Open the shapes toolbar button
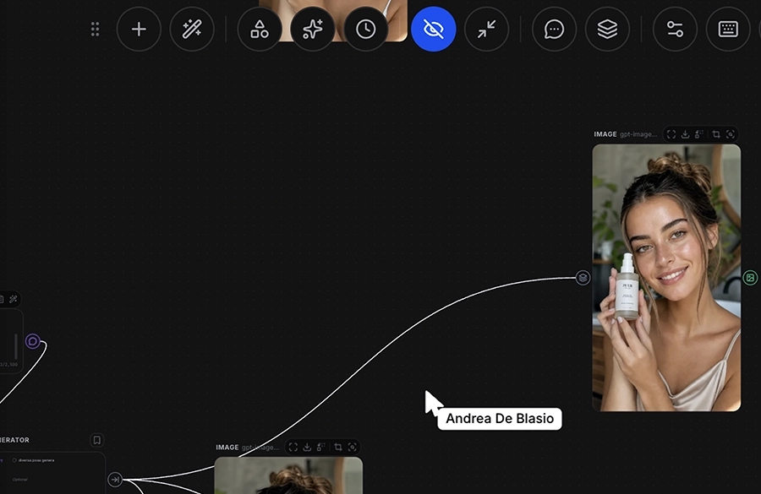The image size is (761, 494). coord(260,29)
